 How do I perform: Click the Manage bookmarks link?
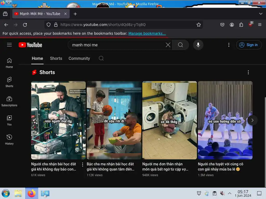(x=147, y=33)
